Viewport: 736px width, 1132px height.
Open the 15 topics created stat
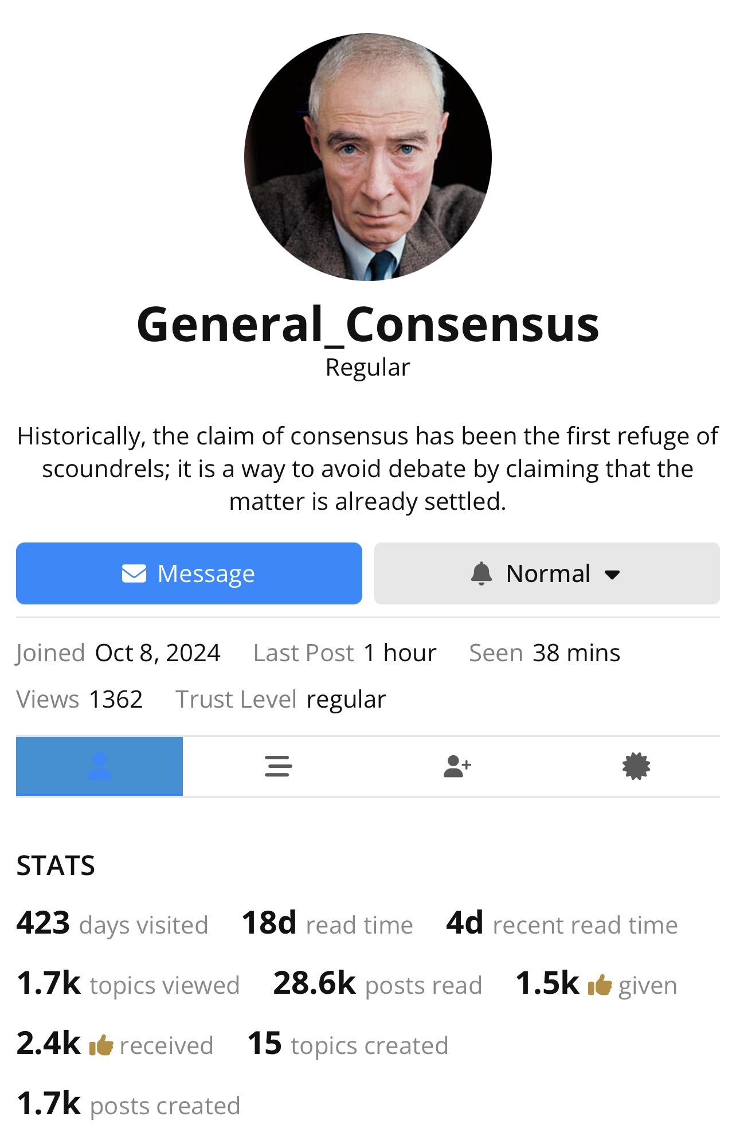(348, 1044)
